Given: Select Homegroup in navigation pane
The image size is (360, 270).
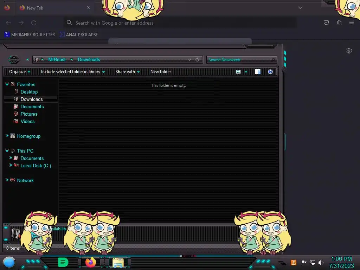Looking at the screenshot, I should coord(29,136).
